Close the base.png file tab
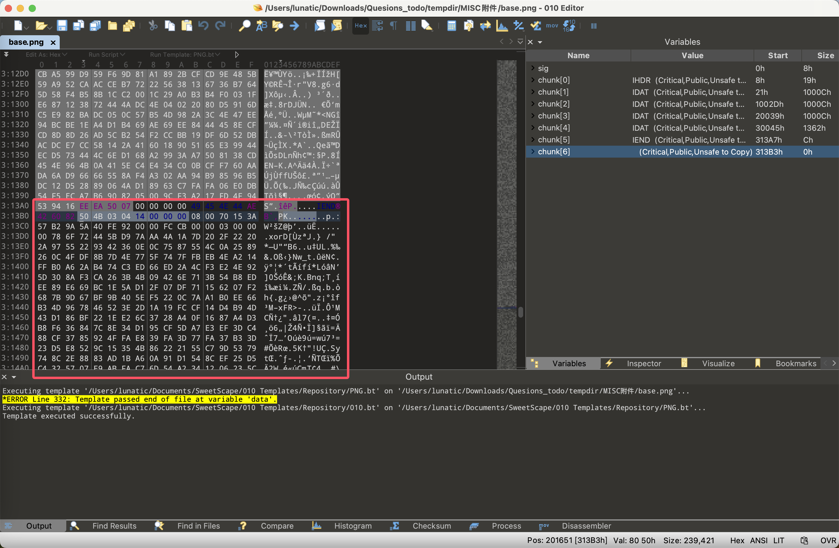This screenshot has height=548, width=839. point(53,43)
